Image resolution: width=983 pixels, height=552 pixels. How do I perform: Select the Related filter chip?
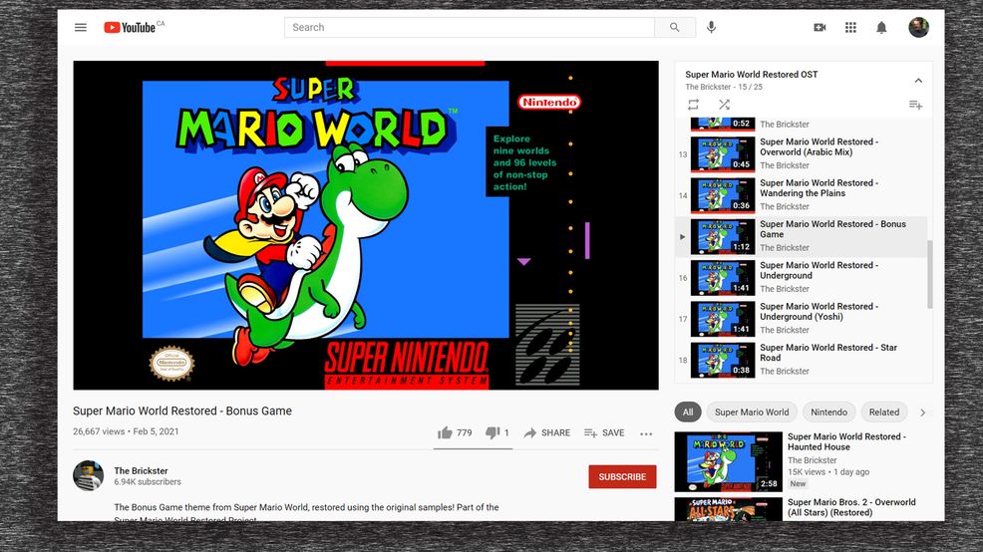pyautogui.click(x=884, y=413)
